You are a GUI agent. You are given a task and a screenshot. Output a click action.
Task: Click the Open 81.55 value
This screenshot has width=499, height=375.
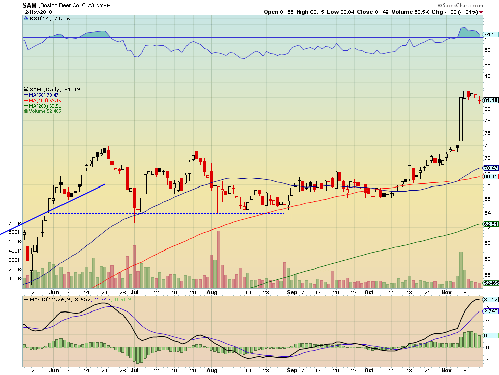pos(278,12)
